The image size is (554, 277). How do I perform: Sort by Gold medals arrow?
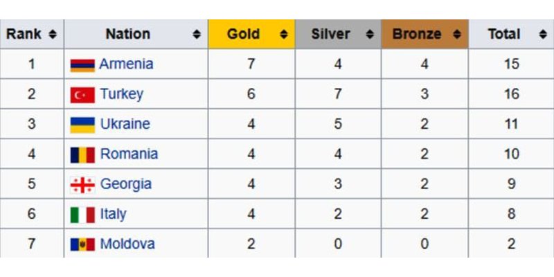[283, 34]
